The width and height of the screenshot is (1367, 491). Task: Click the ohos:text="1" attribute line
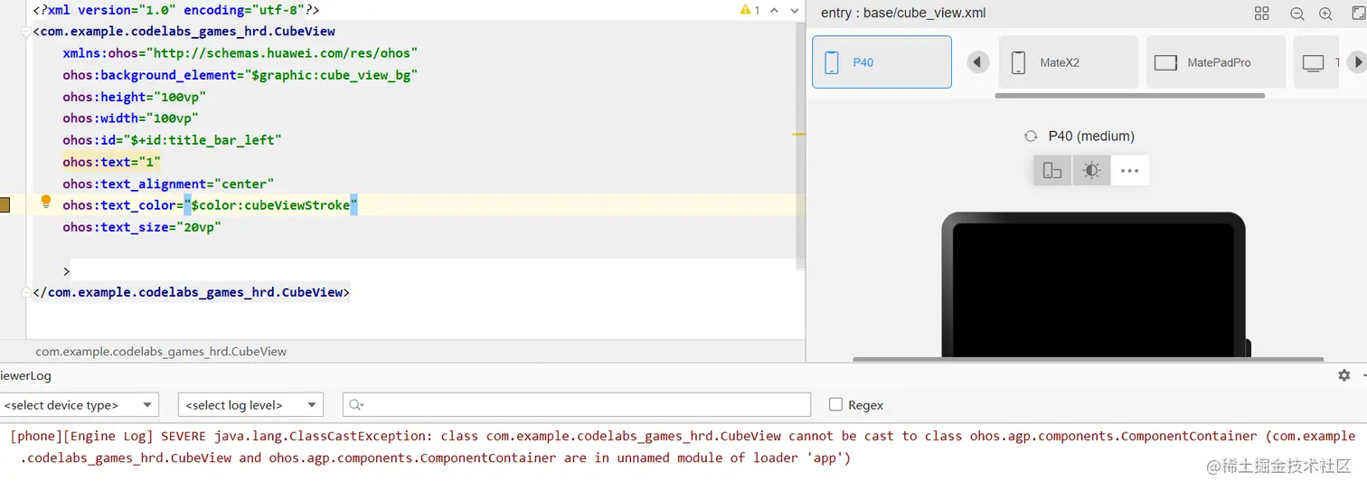111,162
